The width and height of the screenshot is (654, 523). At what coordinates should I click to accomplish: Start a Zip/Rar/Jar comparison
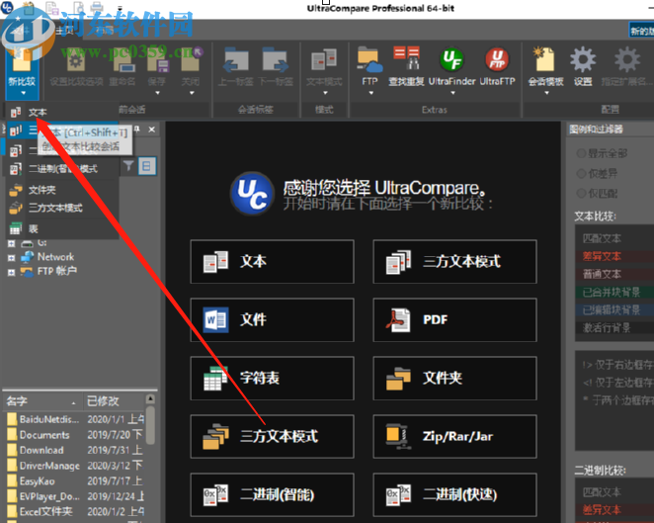point(454,437)
